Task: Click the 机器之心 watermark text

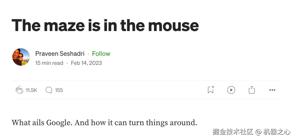Action: coord(277,132)
